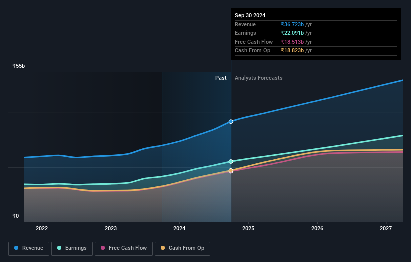
Task: Click the teal Earnings data point marker
Action: pos(231,162)
